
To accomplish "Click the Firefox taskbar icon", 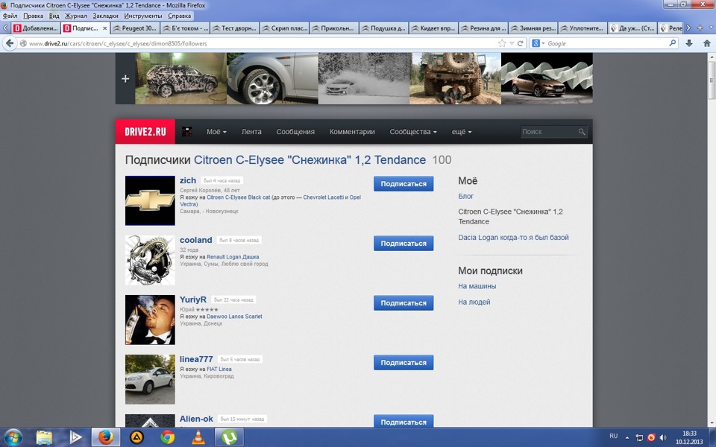I will click(x=105, y=437).
